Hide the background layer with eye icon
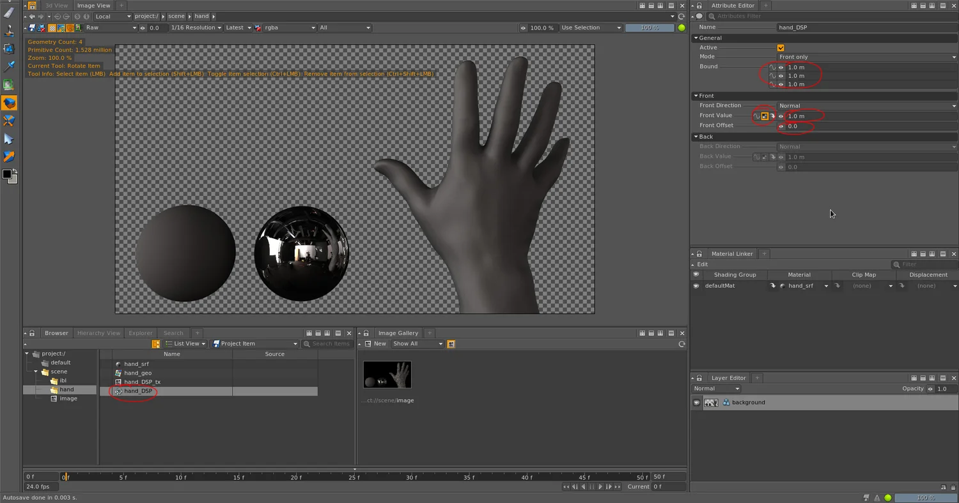 (696, 403)
